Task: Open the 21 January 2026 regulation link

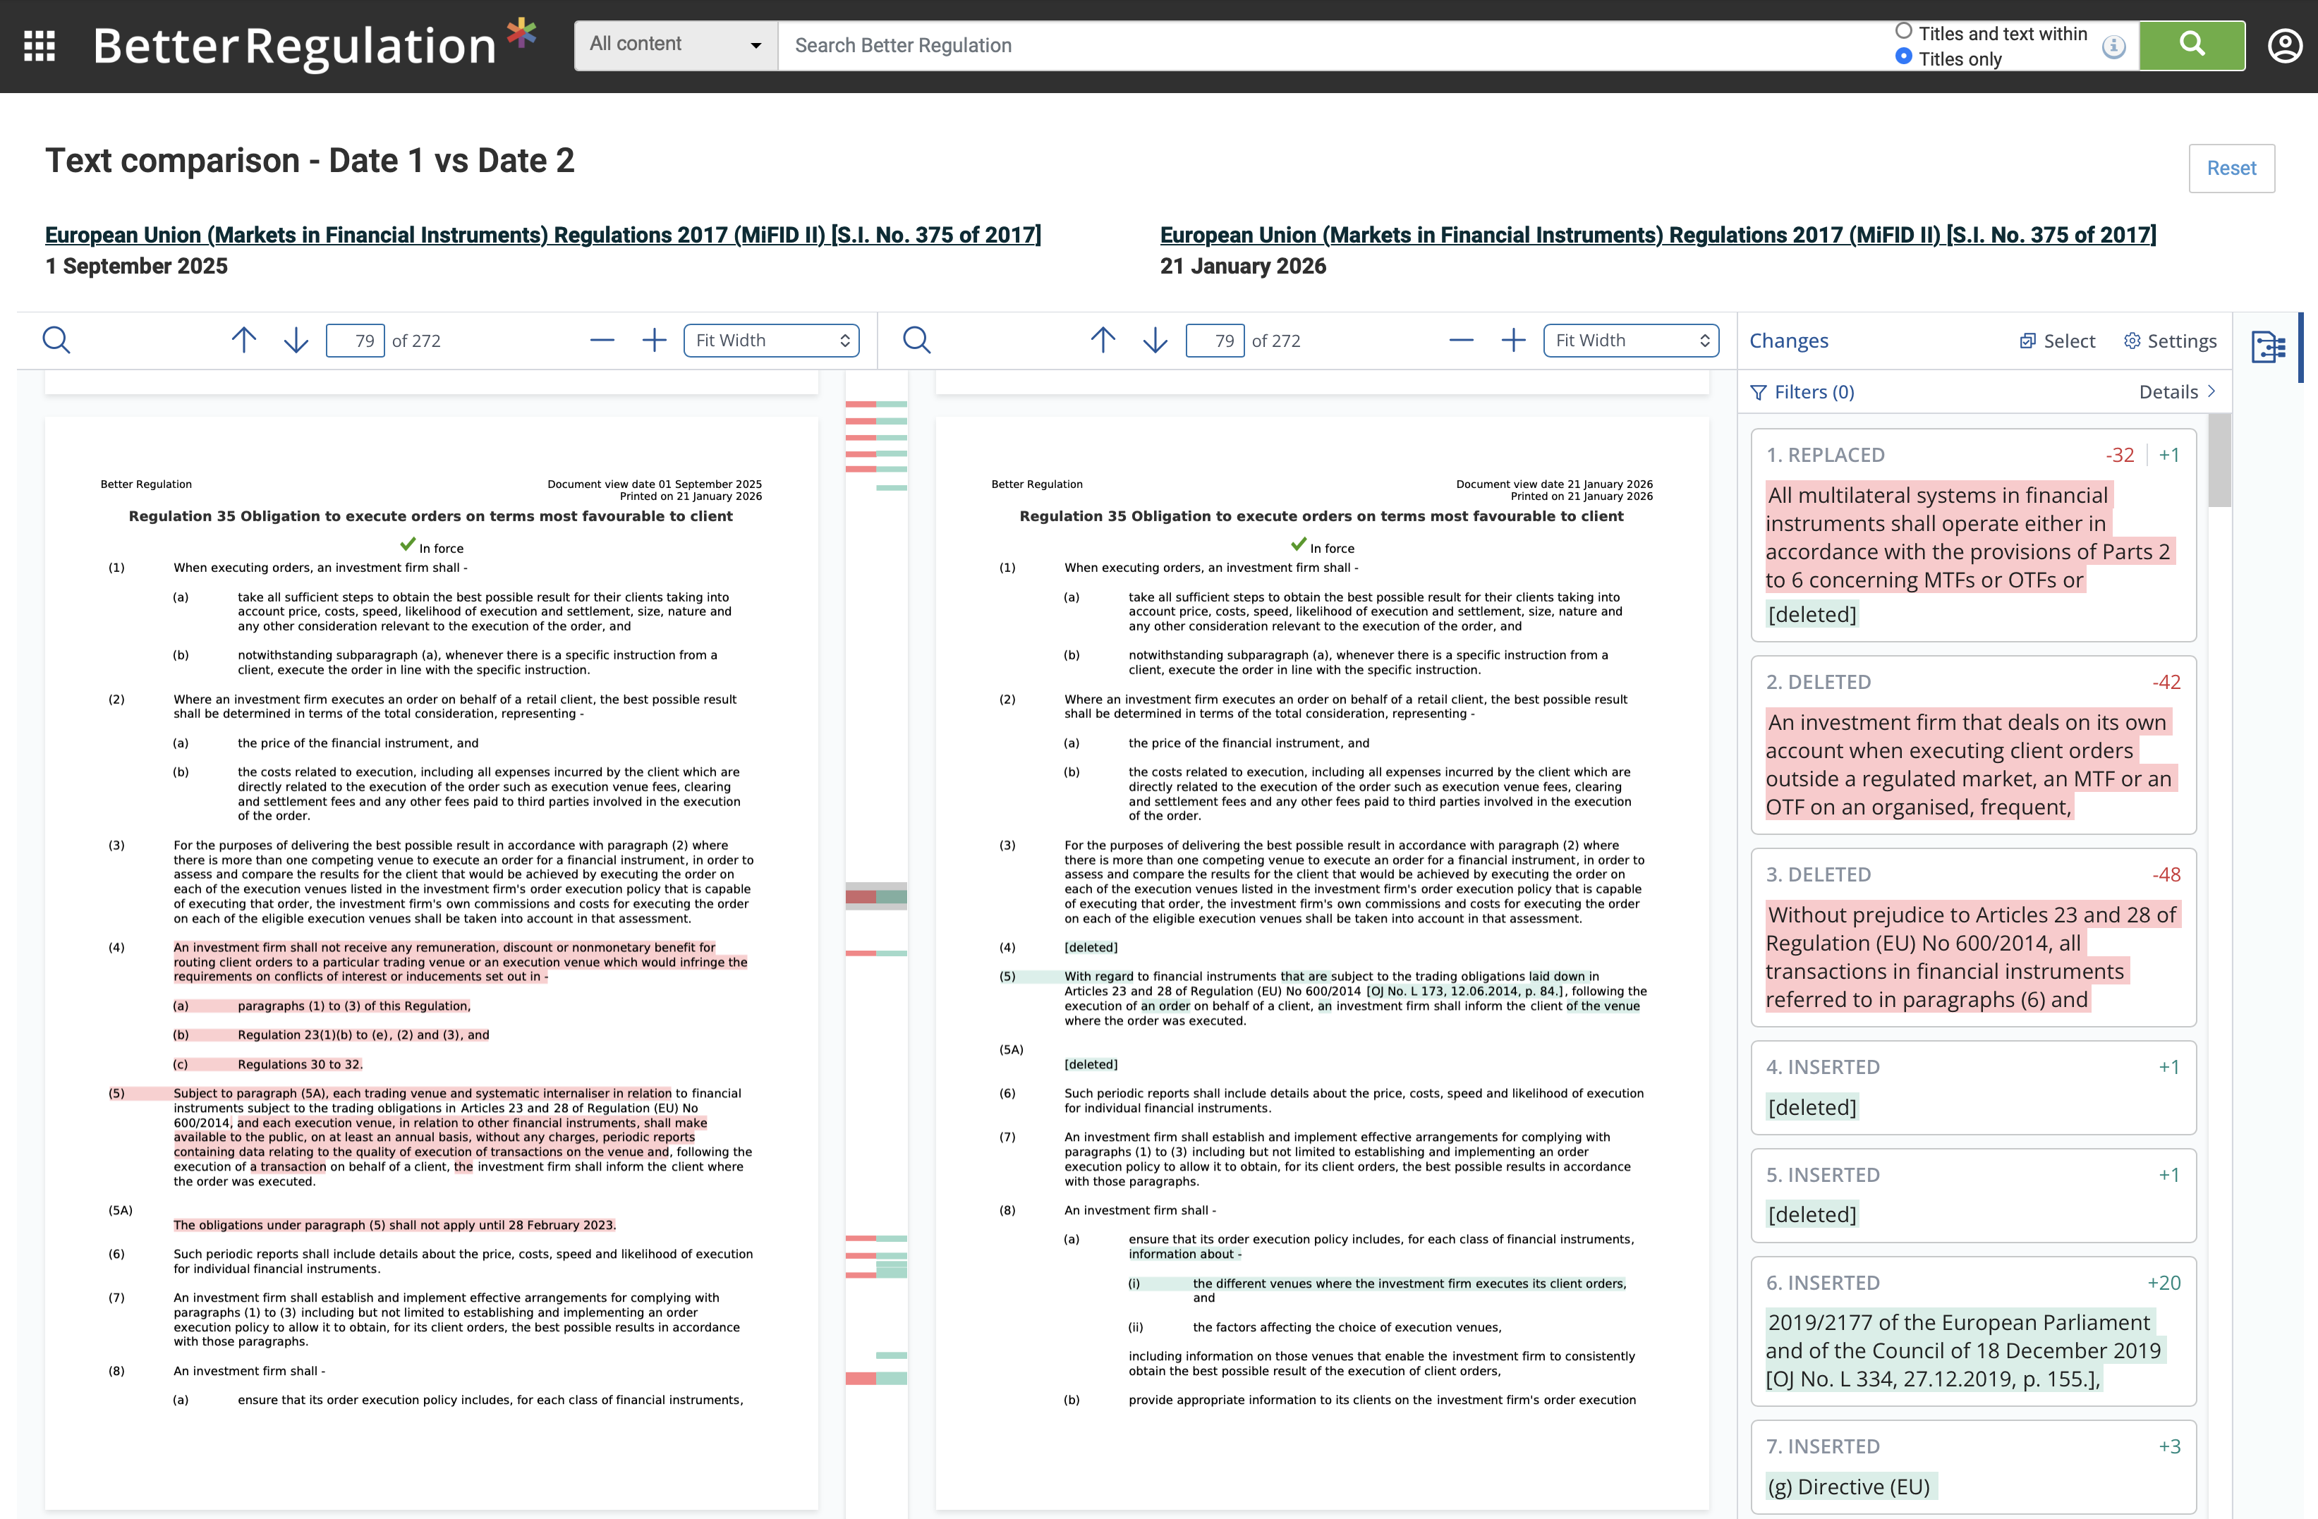Action: click(1658, 235)
